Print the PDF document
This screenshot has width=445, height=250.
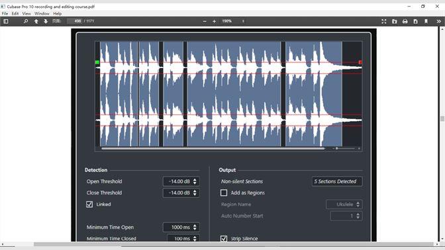pyautogui.click(x=405, y=21)
